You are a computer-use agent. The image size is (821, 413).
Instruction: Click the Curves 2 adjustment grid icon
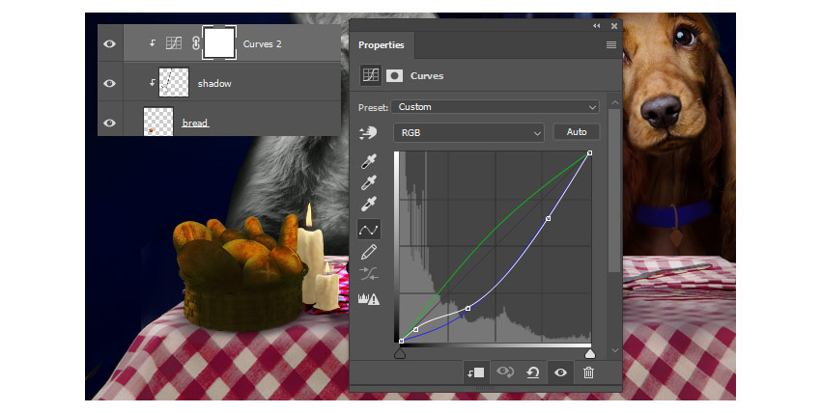coord(174,43)
